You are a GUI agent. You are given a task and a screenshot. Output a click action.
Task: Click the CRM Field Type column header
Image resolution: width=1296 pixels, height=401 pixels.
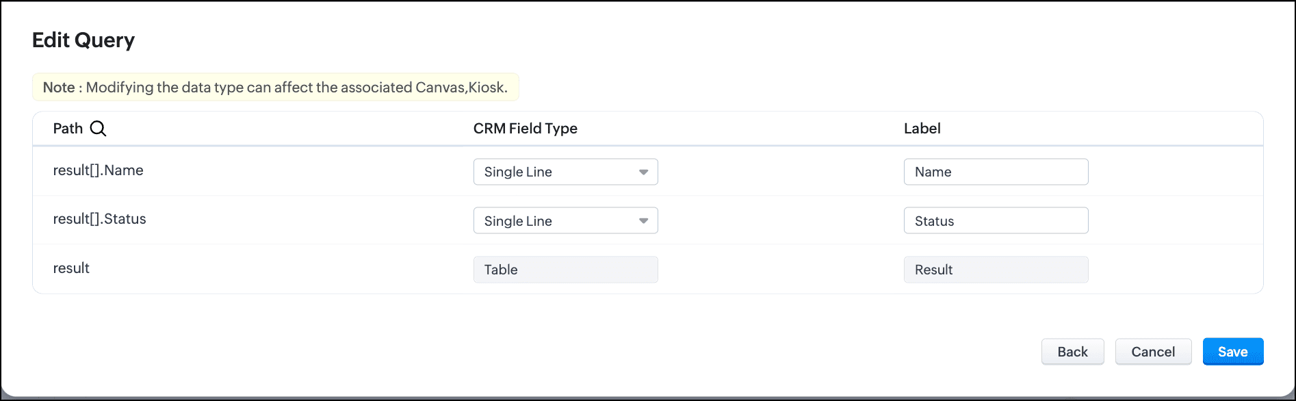[525, 129]
